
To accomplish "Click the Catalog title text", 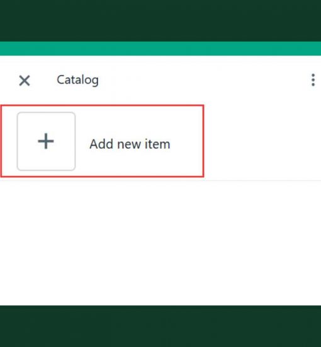I will (77, 80).
